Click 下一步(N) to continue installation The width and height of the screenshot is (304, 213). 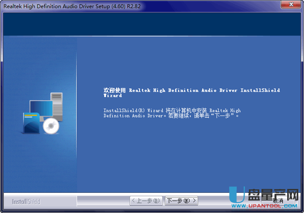pyautogui.click(x=181, y=201)
